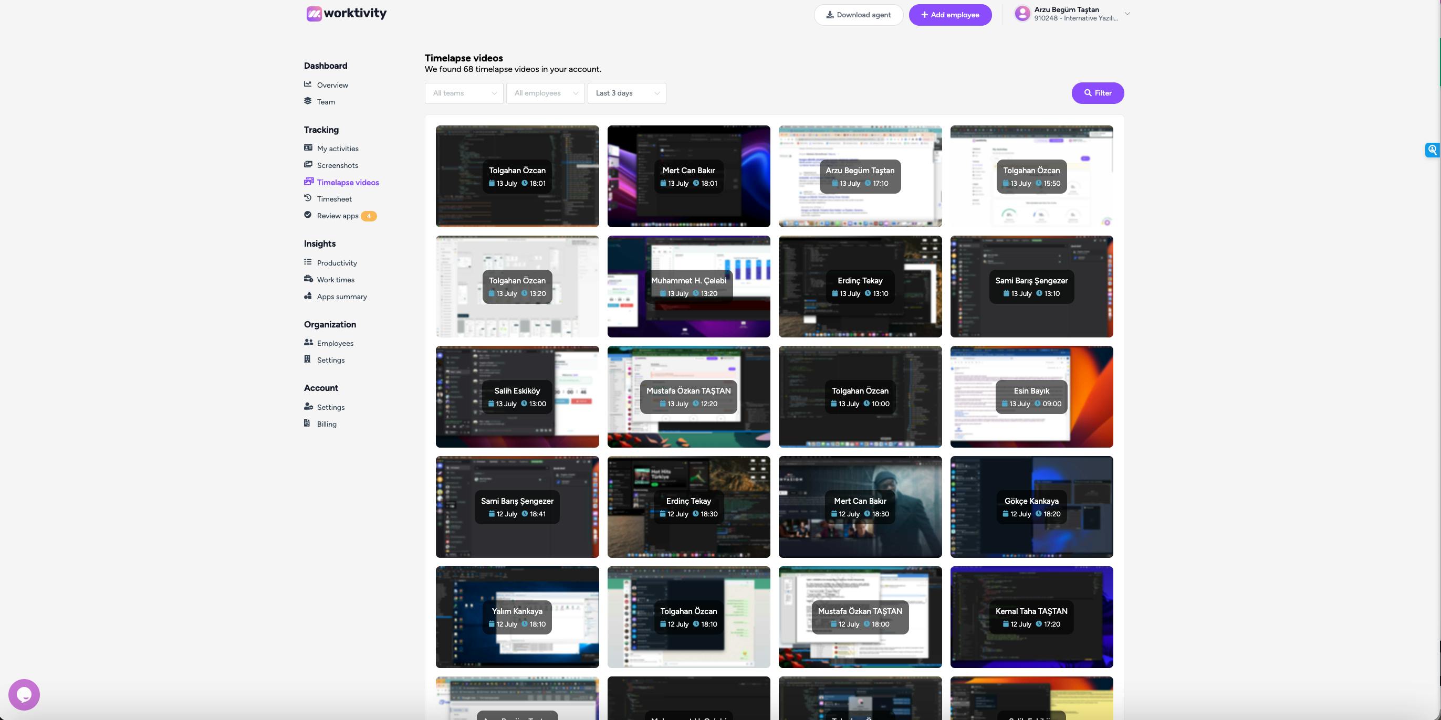
Task: Open Mert Can Bakır 13 July 18:01 video
Action: click(x=688, y=176)
